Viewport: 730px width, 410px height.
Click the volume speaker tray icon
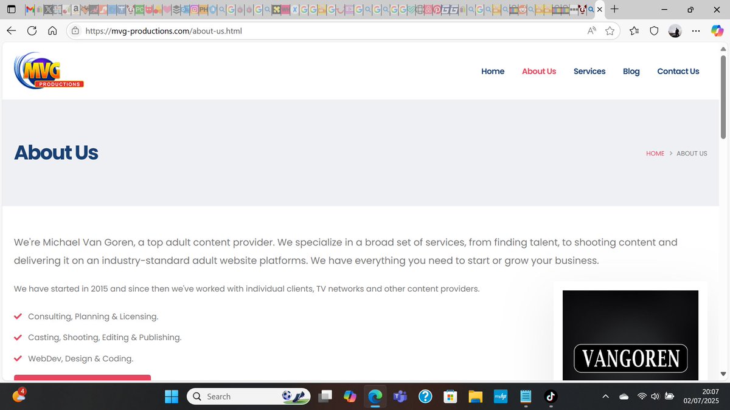pos(655,397)
